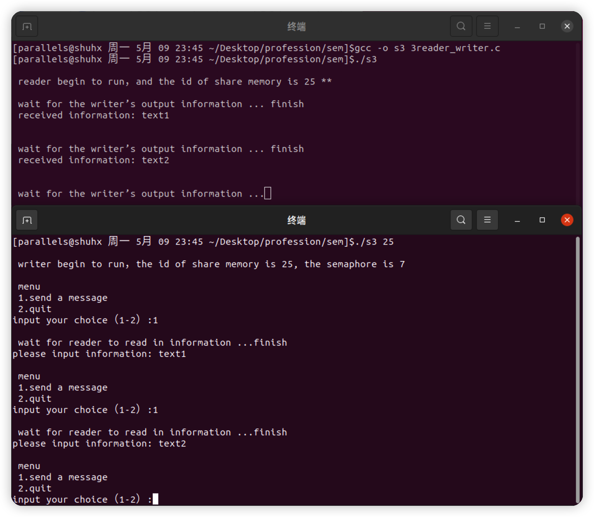The height and width of the screenshot is (517, 594).
Task: Click the 'gcc -o s3 3reader_writer.c' command
Action: pos(427,48)
